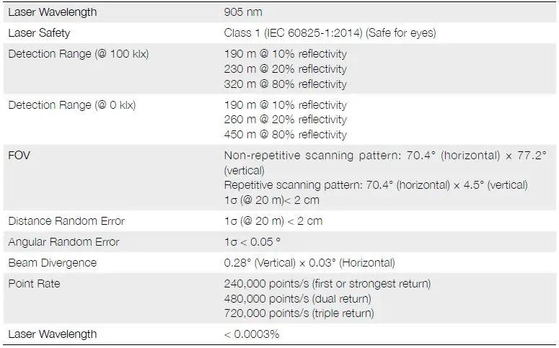The height and width of the screenshot is (348, 559).
Task: Select "260 m @ 20% reflectivity" line
Action: [286, 120]
